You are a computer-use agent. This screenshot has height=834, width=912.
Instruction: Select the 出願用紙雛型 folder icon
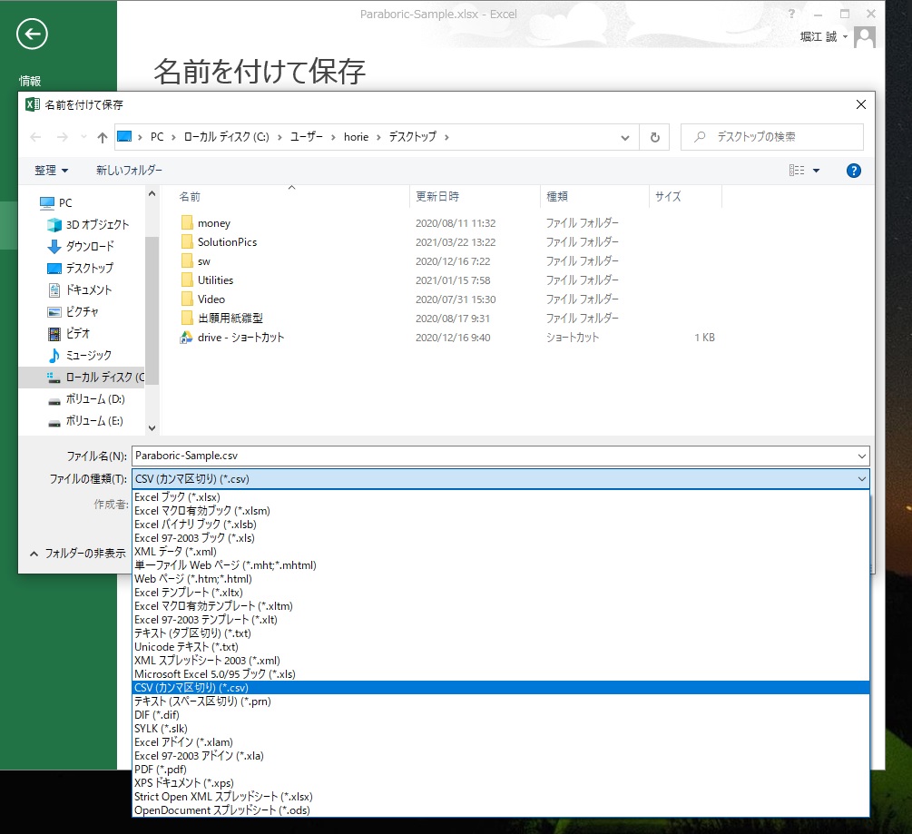pos(187,319)
